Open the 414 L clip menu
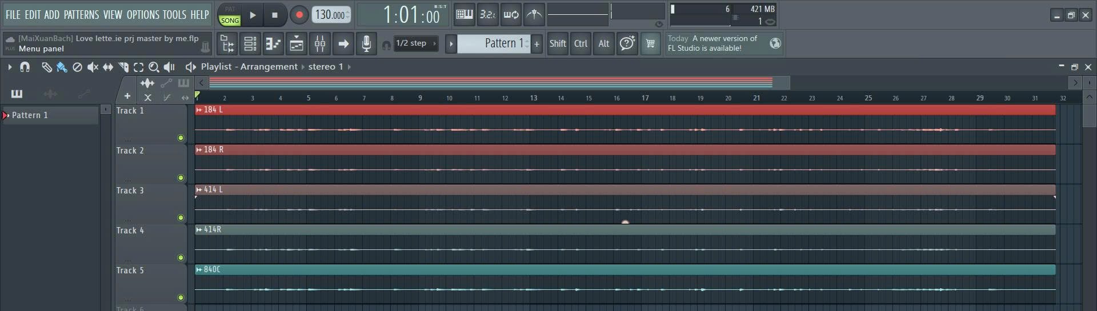This screenshot has height=311, width=1097. click(x=199, y=189)
